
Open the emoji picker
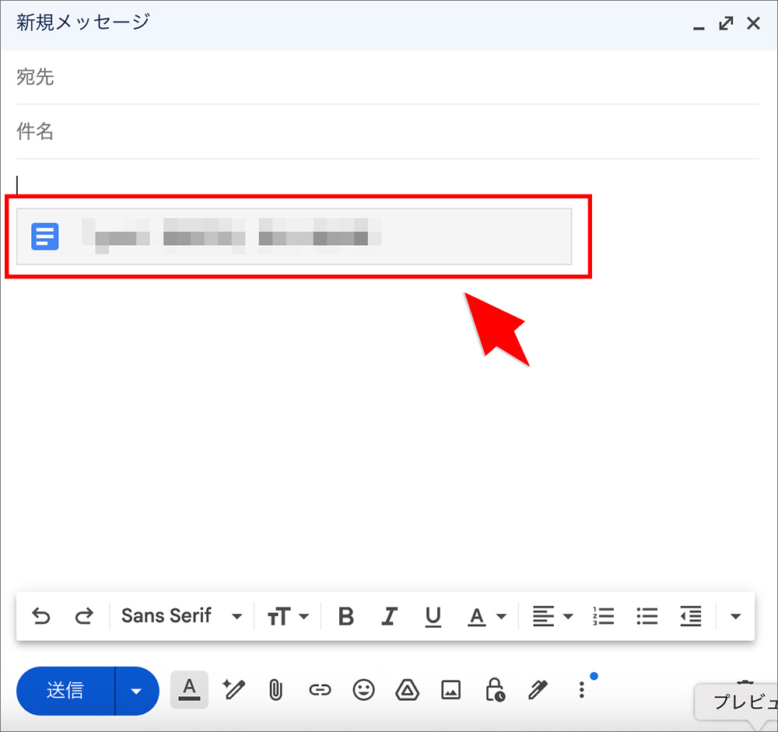click(x=363, y=690)
